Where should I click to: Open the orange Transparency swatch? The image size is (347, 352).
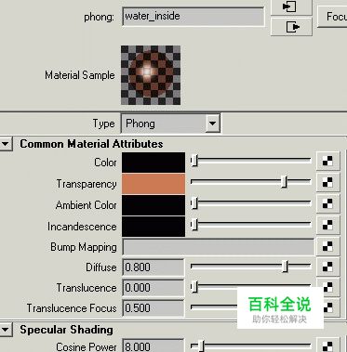tap(153, 184)
